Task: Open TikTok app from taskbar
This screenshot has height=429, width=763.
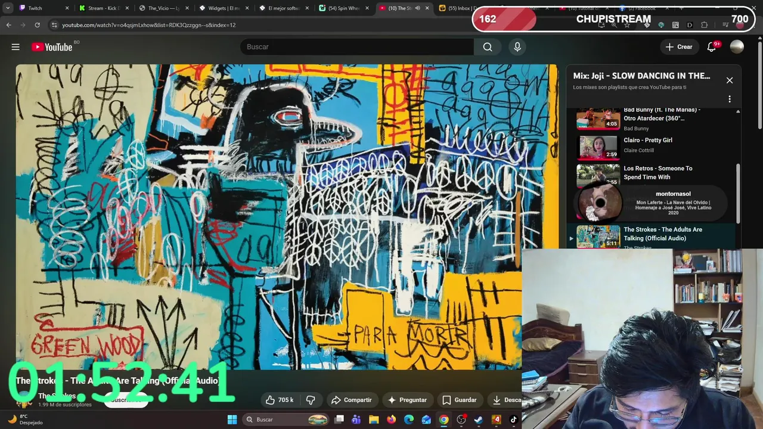Action: point(514,419)
